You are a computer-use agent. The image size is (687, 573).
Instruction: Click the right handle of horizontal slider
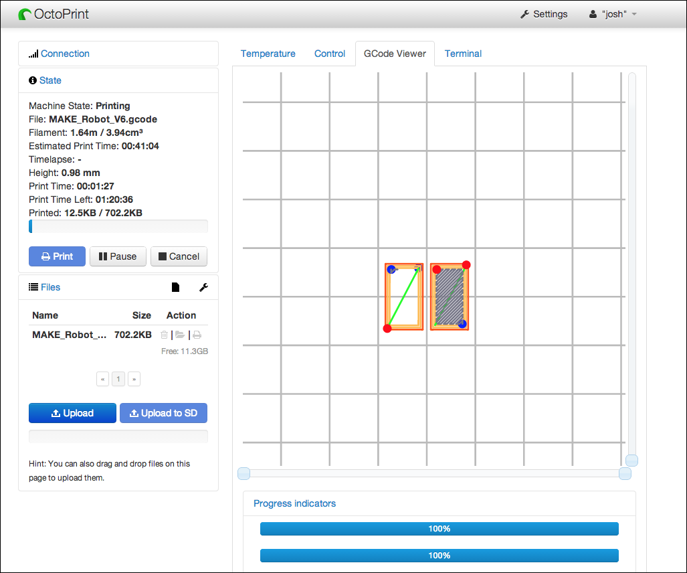click(x=625, y=474)
